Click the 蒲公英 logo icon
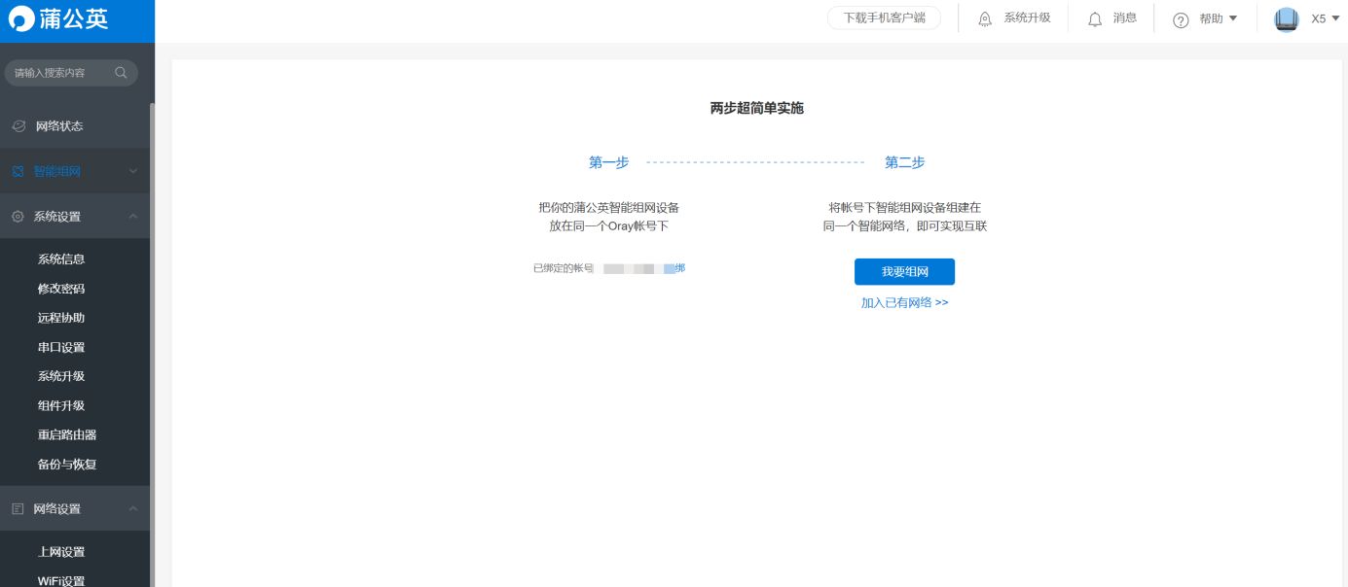 [x=21, y=19]
